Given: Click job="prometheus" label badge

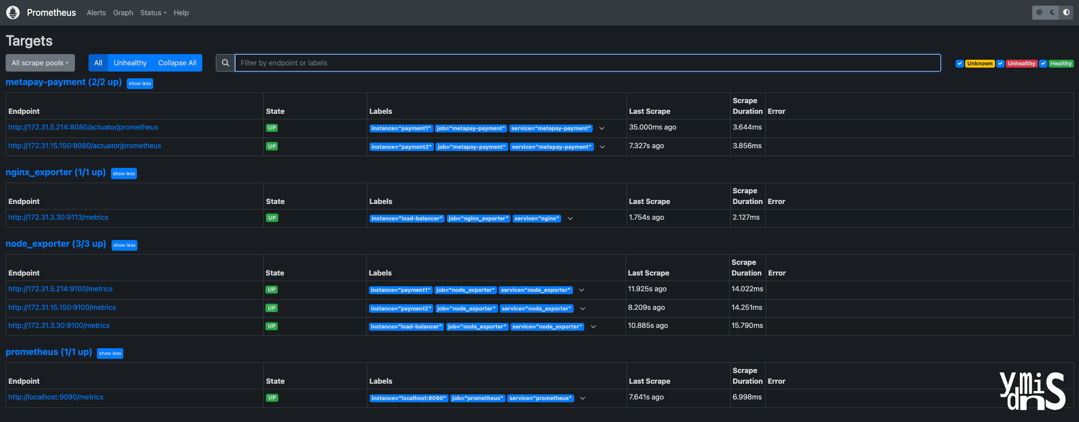Looking at the screenshot, I should point(478,398).
